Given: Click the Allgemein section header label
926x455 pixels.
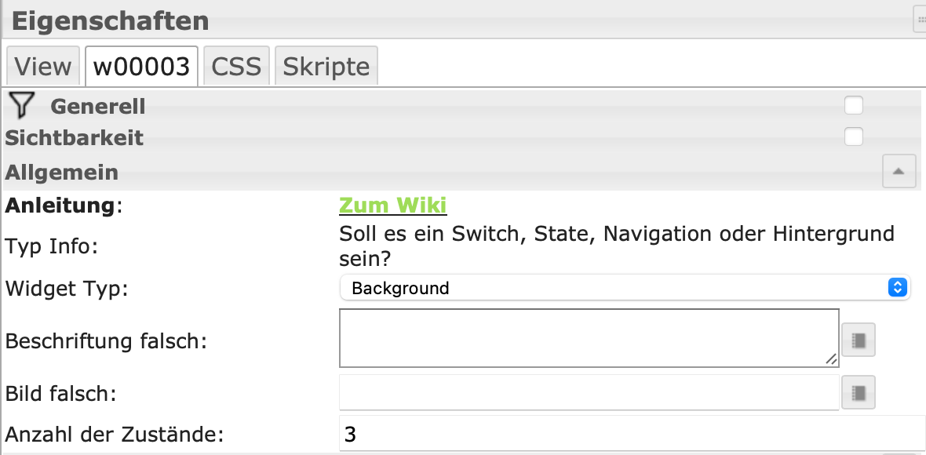Looking at the screenshot, I should 62,172.
